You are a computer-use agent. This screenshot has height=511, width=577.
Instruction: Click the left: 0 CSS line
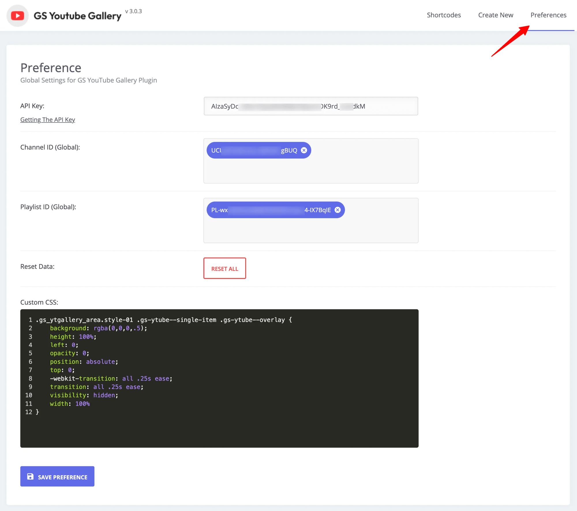[x=64, y=345]
